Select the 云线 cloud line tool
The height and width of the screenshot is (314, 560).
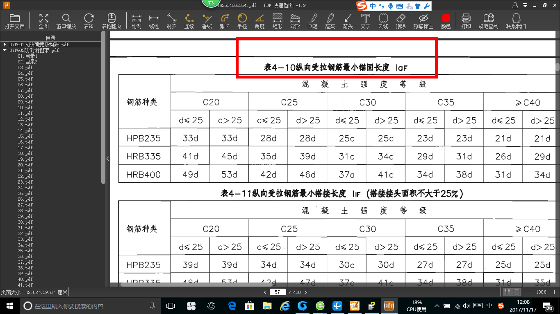[382, 20]
